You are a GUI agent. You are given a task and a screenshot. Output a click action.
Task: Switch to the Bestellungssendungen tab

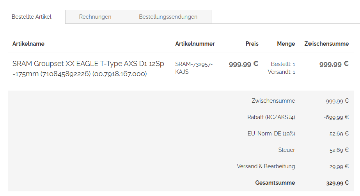click(168, 17)
